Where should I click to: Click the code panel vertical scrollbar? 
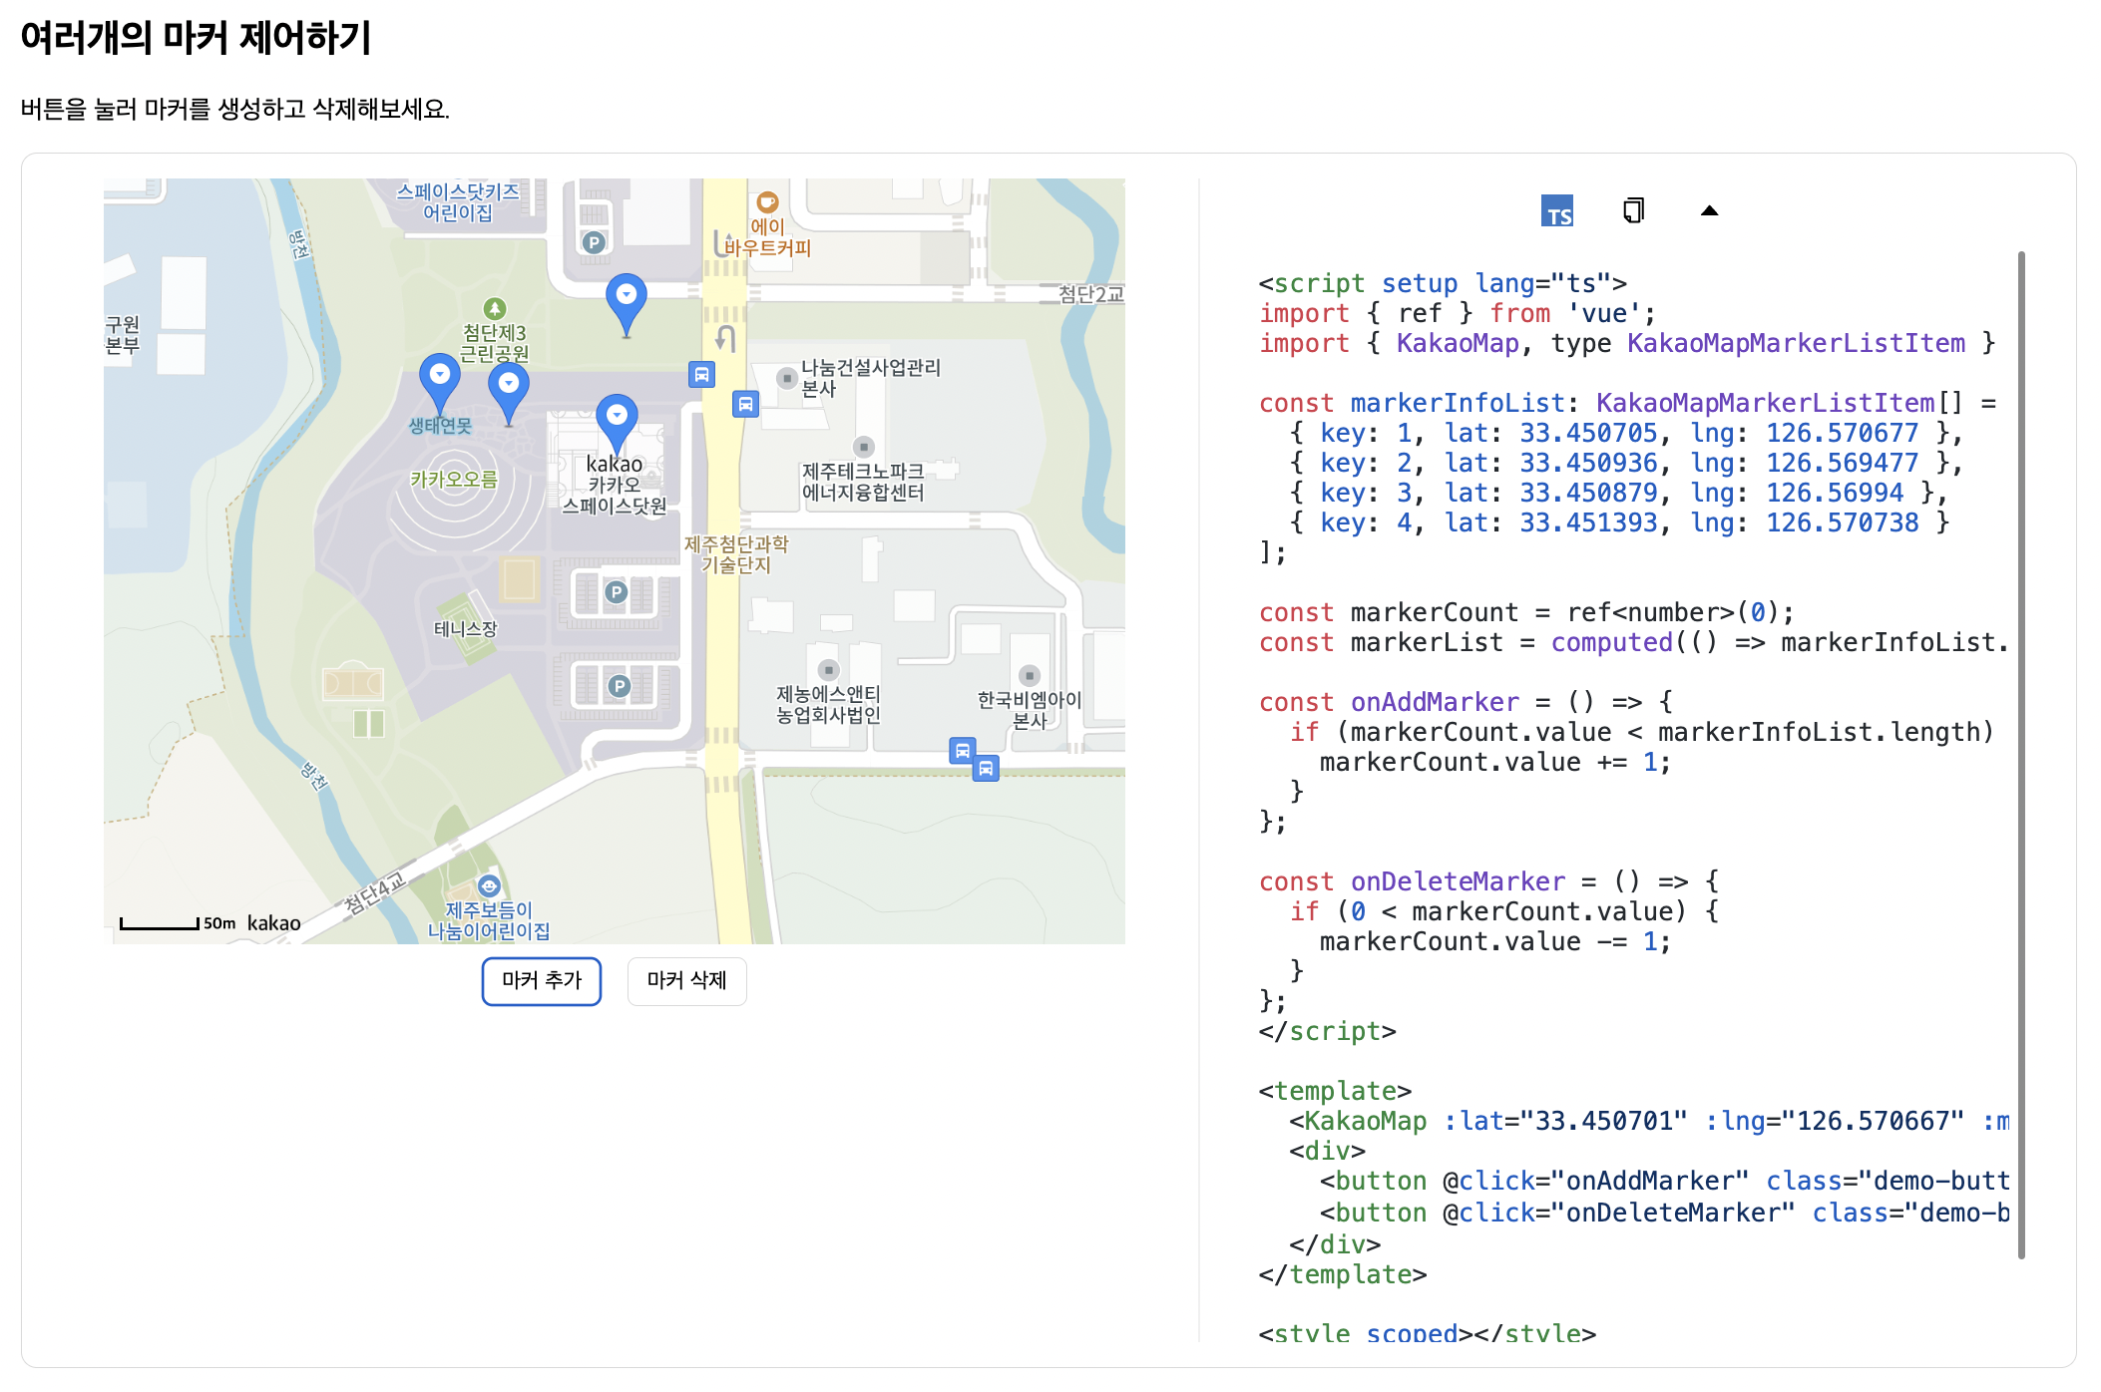tap(2021, 754)
